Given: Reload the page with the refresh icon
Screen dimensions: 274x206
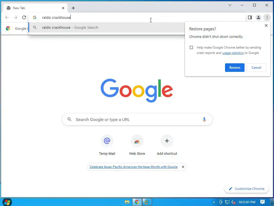Looking at the screenshot, I should (x=24, y=17).
